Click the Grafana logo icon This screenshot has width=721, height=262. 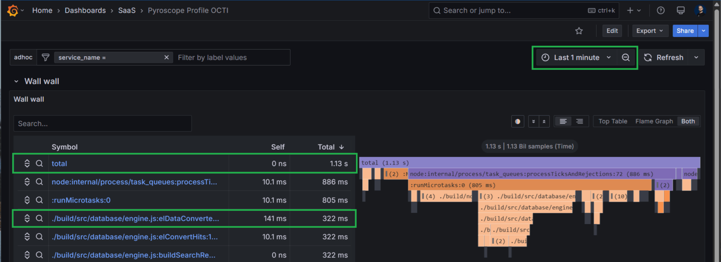coord(13,10)
